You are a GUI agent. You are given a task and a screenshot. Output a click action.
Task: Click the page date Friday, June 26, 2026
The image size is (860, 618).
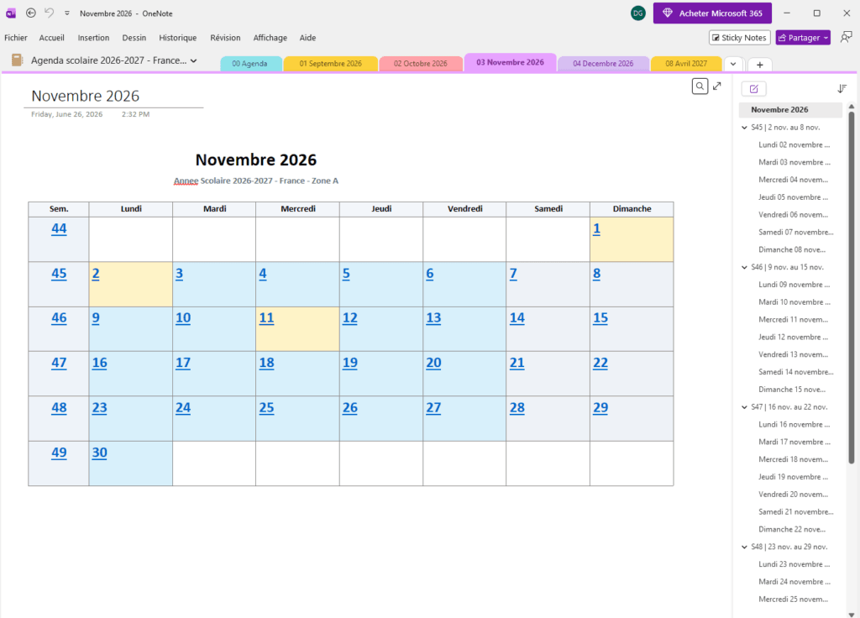pyautogui.click(x=67, y=114)
